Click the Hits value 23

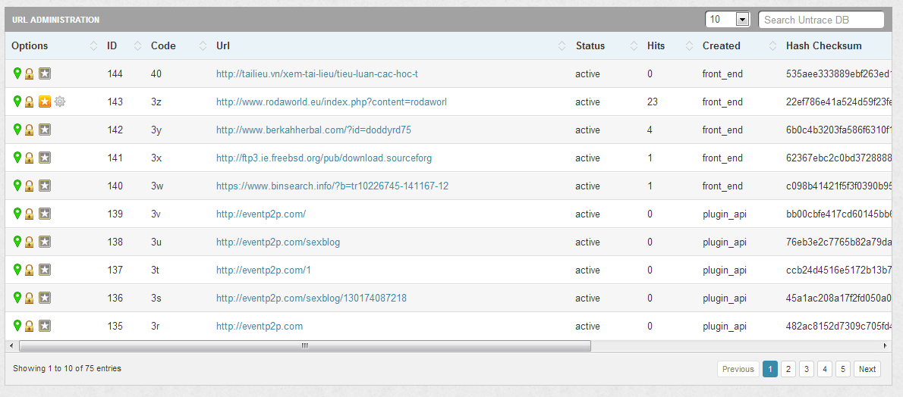[x=653, y=102]
